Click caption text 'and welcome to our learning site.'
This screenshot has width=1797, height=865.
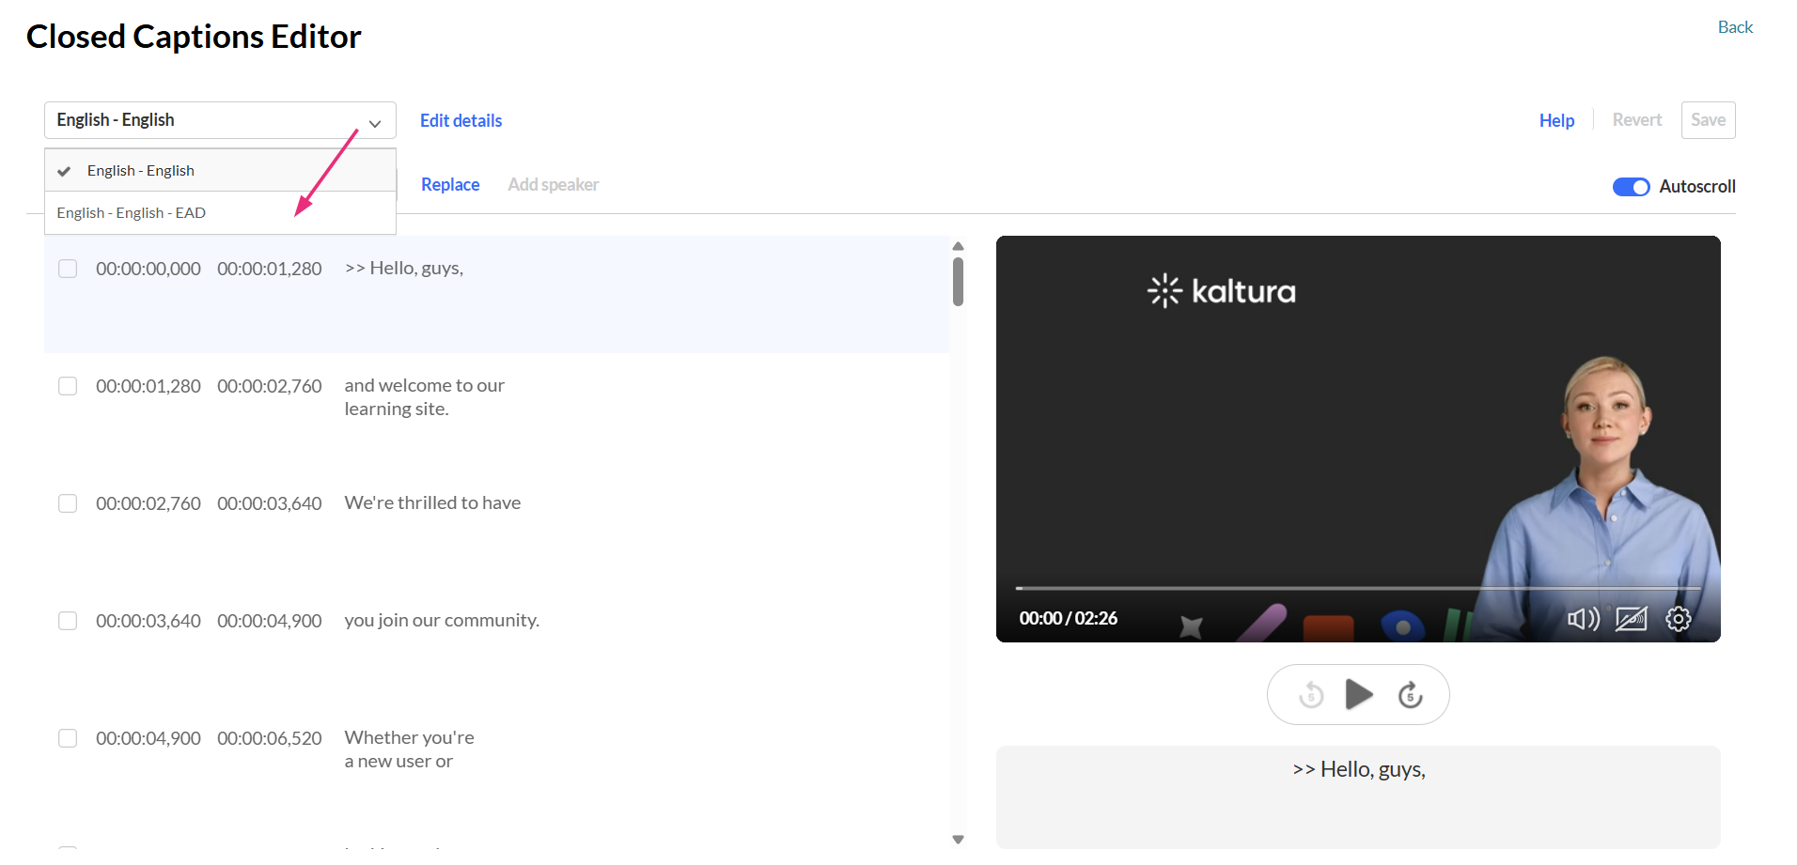[x=425, y=397]
